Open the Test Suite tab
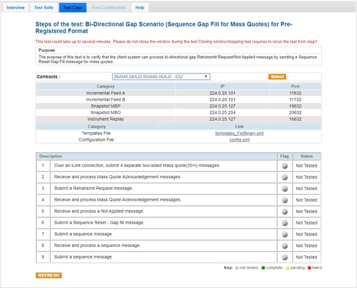Viewport: 357px width, 288px height. click(43, 8)
